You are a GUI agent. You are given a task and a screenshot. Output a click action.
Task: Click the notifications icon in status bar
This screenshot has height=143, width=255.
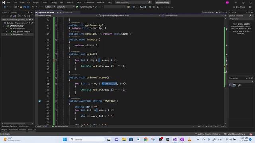pyautogui.click(x=250, y=134)
